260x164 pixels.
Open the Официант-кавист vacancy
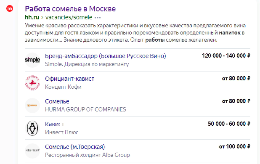click(70, 79)
